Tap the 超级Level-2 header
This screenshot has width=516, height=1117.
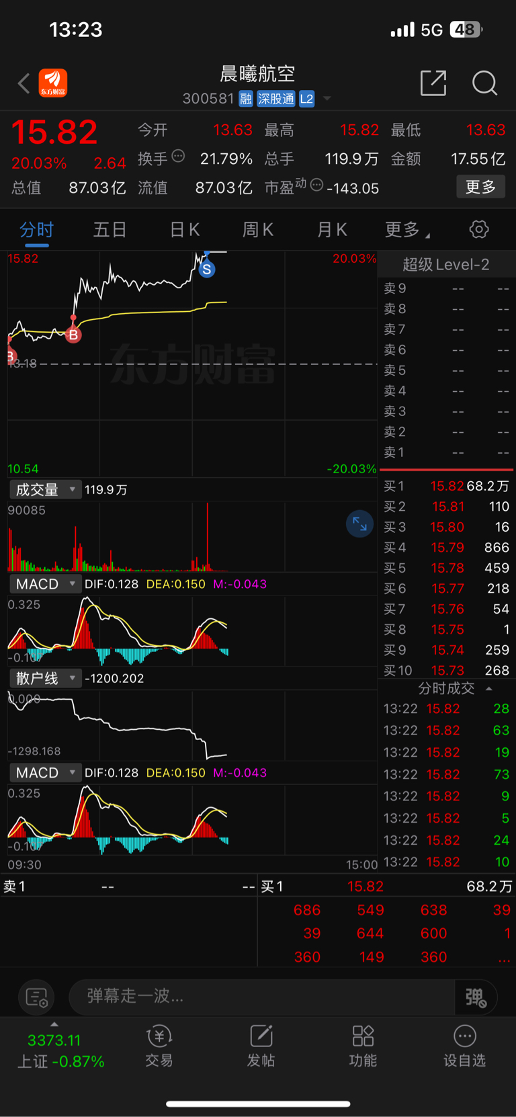coord(445,265)
